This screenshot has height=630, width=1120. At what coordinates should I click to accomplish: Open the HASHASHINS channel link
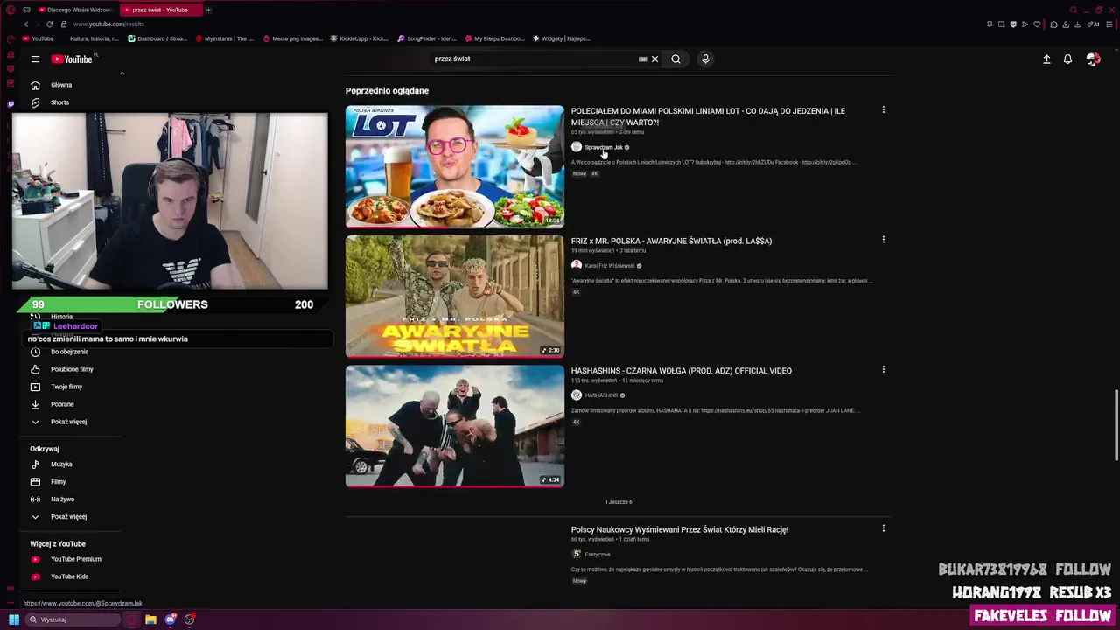click(601, 395)
